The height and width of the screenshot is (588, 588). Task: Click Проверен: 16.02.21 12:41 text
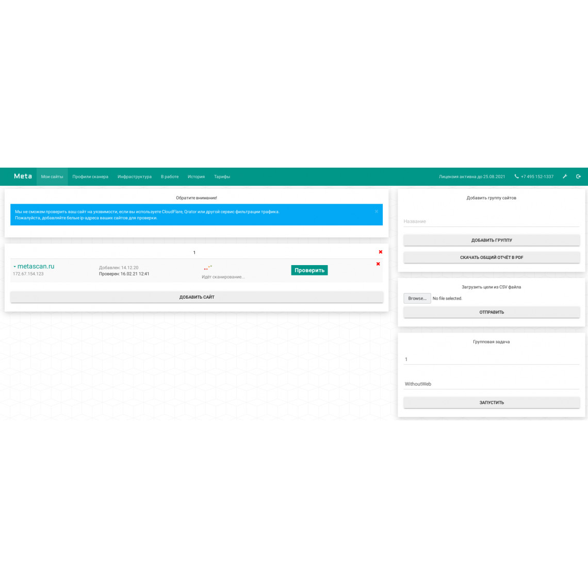124,274
